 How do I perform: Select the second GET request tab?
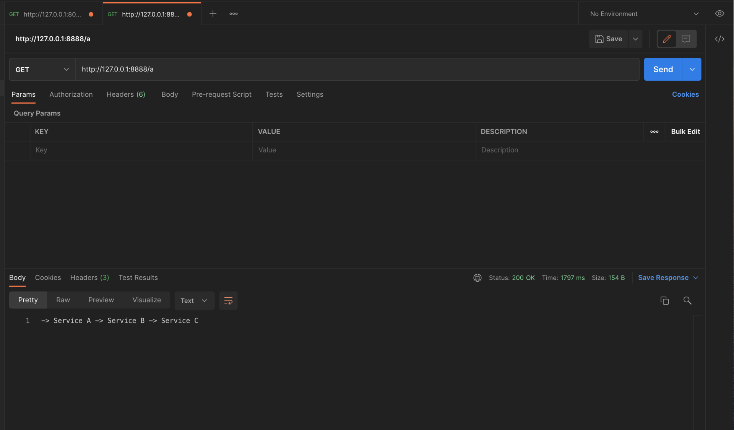151,14
